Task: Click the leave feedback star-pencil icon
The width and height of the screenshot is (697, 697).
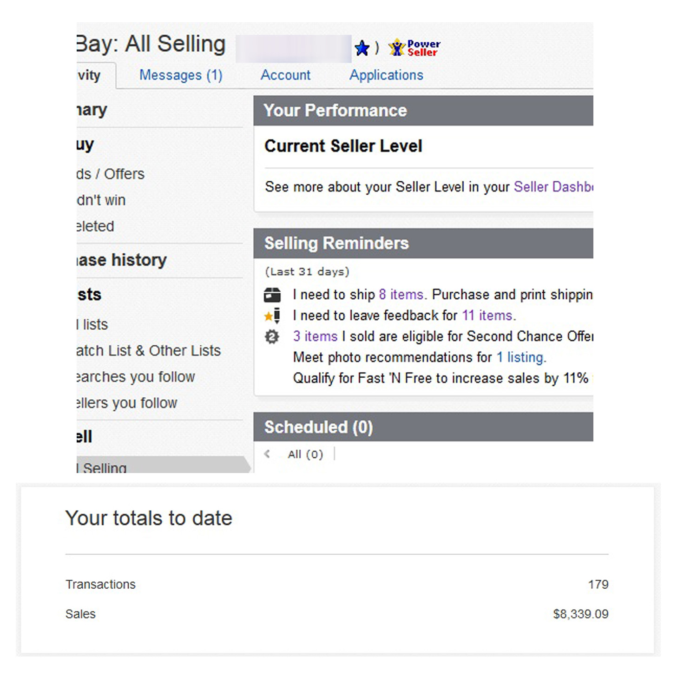Action: (272, 316)
